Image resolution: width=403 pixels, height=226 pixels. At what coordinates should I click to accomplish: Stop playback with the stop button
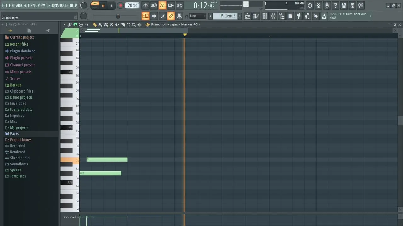[111, 5]
